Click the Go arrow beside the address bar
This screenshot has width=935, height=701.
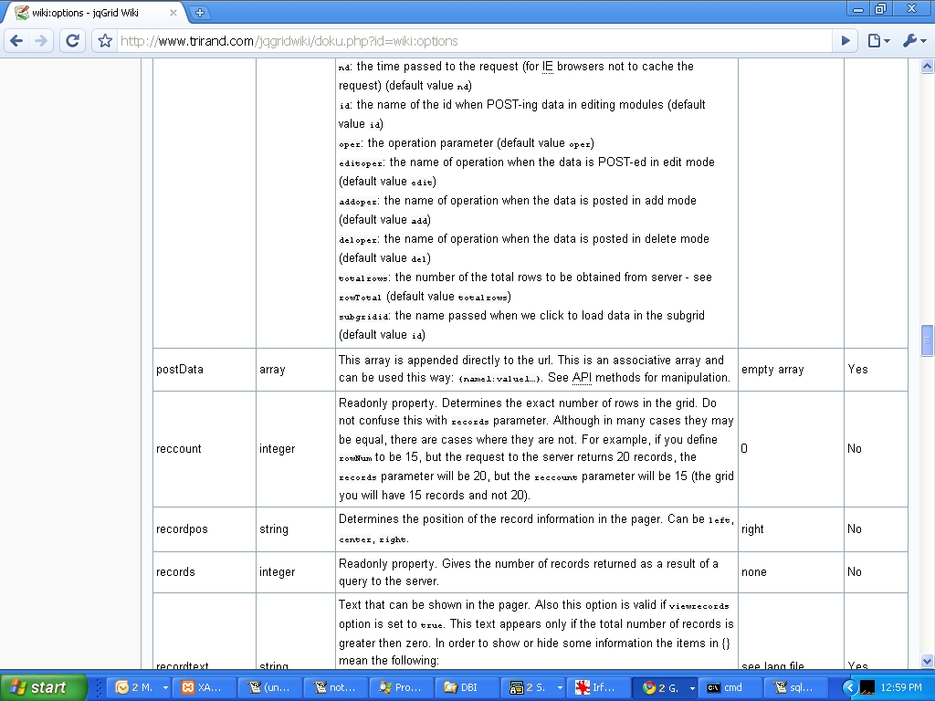click(846, 40)
